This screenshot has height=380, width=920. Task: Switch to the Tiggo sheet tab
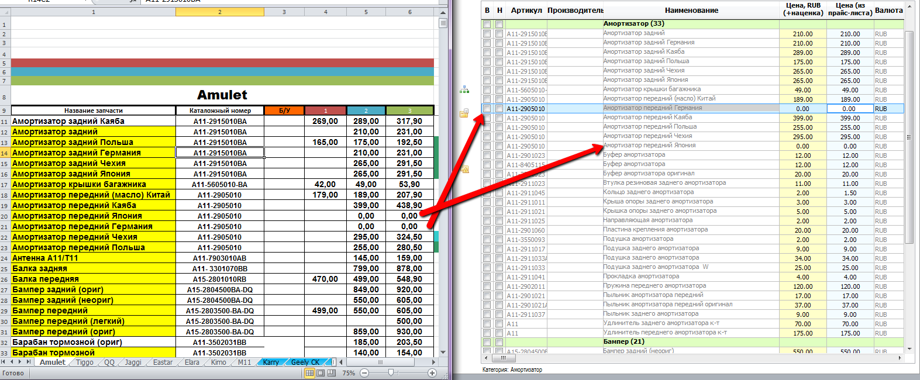point(85,362)
